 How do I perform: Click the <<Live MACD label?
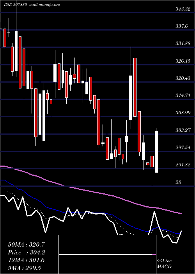click(x=164, y=263)
